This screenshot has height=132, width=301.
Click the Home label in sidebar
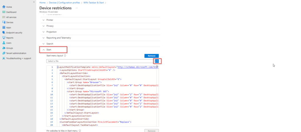coord(9,7)
